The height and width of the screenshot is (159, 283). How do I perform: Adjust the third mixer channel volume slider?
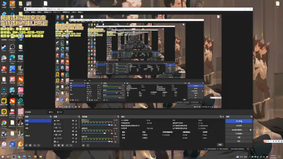tap(96, 142)
